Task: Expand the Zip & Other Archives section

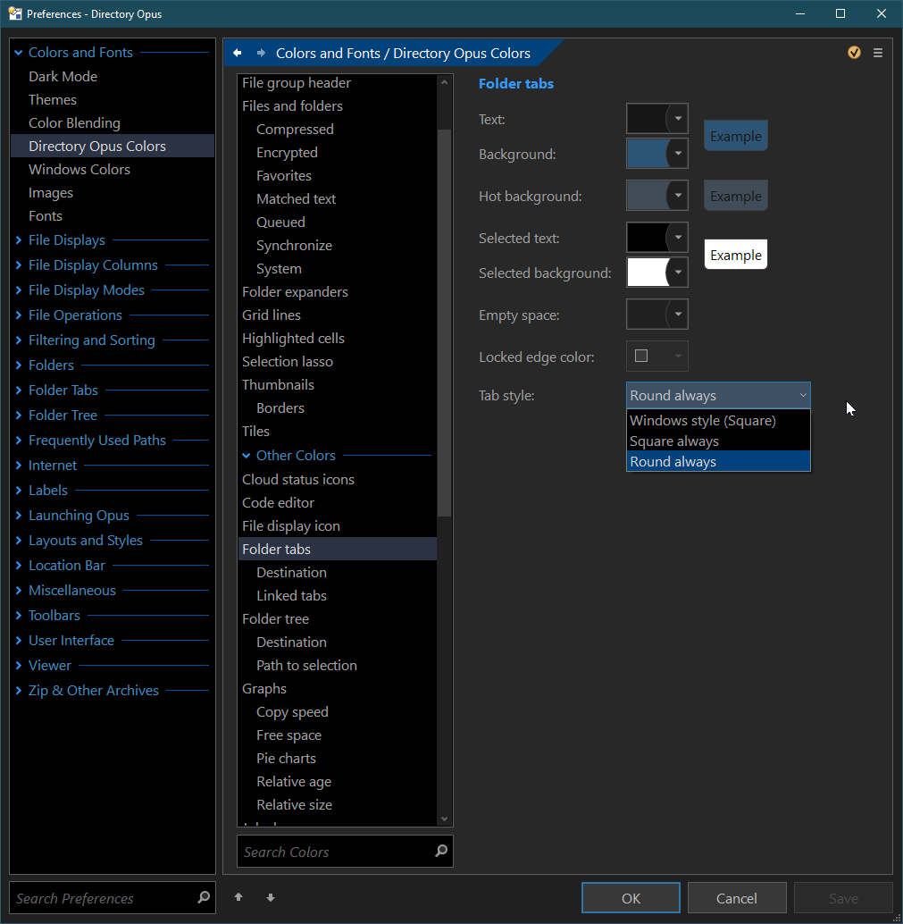Action: pyautogui.click(x=18, y=690)
